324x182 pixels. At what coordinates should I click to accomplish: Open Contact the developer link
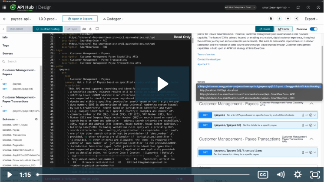[x=209, y=60]
